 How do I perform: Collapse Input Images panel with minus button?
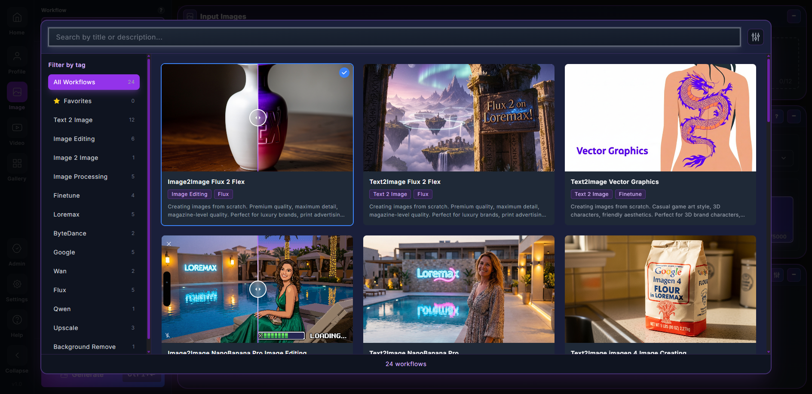point(794,16)
